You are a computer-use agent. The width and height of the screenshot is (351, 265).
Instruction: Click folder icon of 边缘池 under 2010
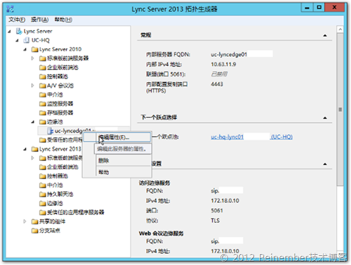[42, 122]
